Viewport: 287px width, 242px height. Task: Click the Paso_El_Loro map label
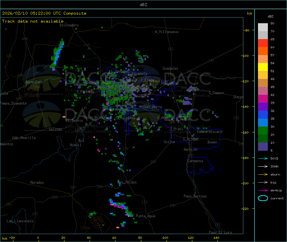click(221, 232)
